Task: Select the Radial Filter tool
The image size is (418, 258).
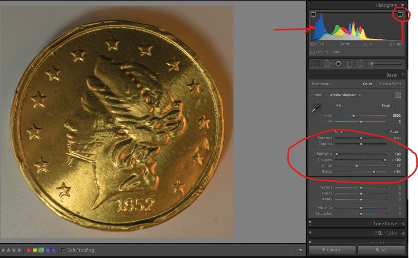Action: click(360, 64)
